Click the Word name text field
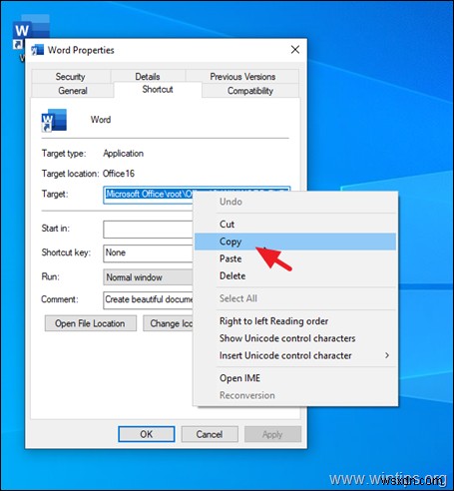 click(x=101, y=120)
